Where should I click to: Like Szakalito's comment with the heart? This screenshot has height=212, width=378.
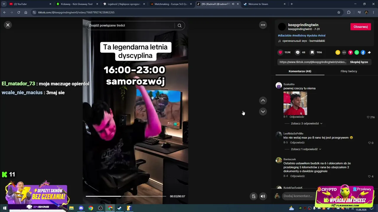click(368, 117)
